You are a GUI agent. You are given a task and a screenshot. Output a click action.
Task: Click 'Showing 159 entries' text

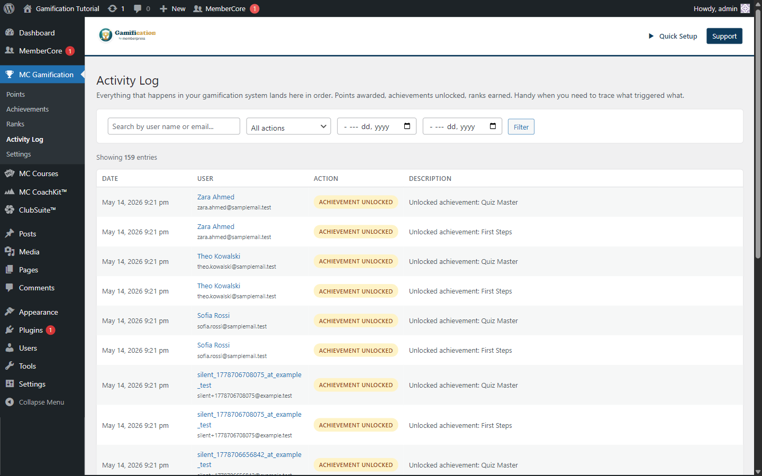click(x=126, y=157)
